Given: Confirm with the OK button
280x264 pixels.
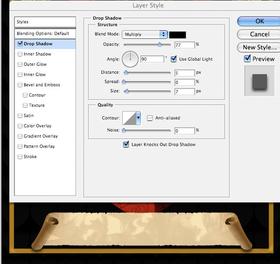Looking at the screenshot, I should (x=259, y=21).
